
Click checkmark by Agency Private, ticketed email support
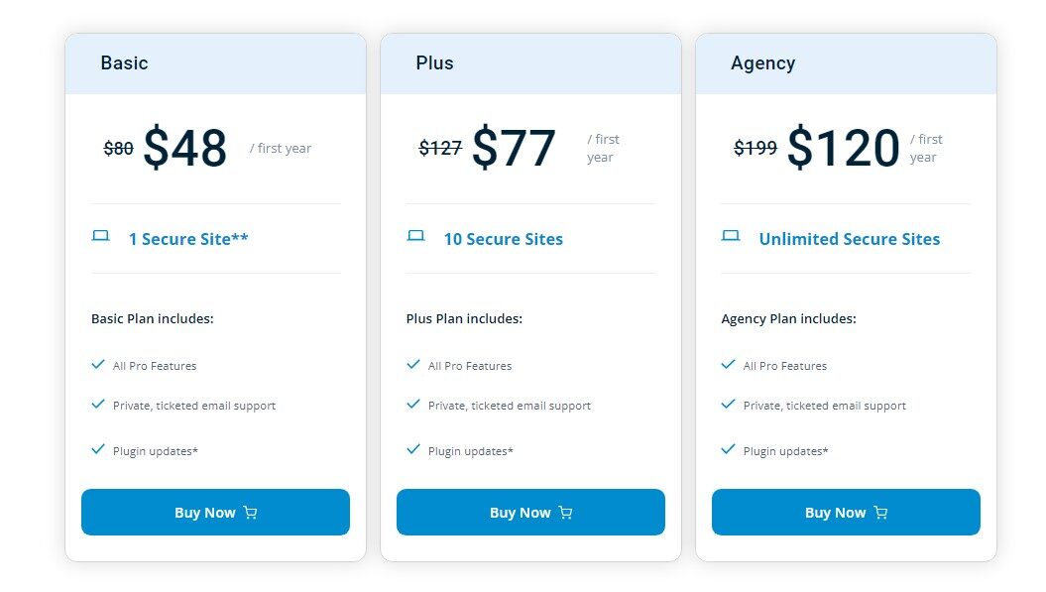pos(729,404)
